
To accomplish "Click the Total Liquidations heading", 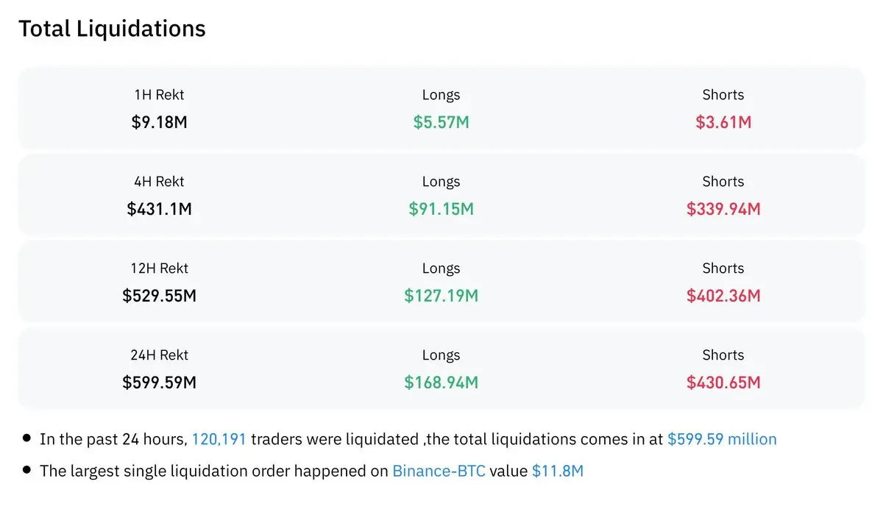I will [112, 29].
